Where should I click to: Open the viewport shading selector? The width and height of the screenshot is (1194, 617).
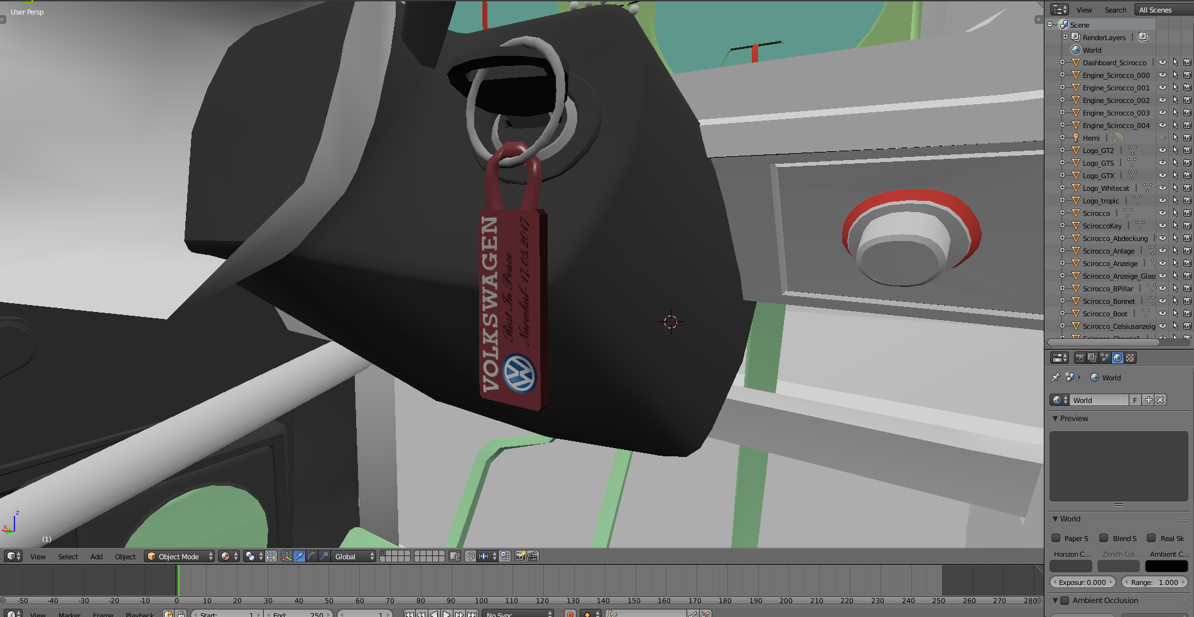(x=229, y=556)
